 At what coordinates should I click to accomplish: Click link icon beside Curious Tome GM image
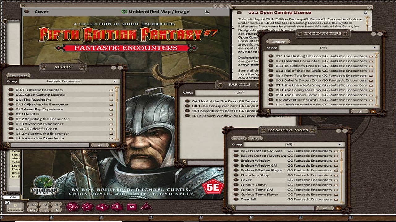click(236, 190)
